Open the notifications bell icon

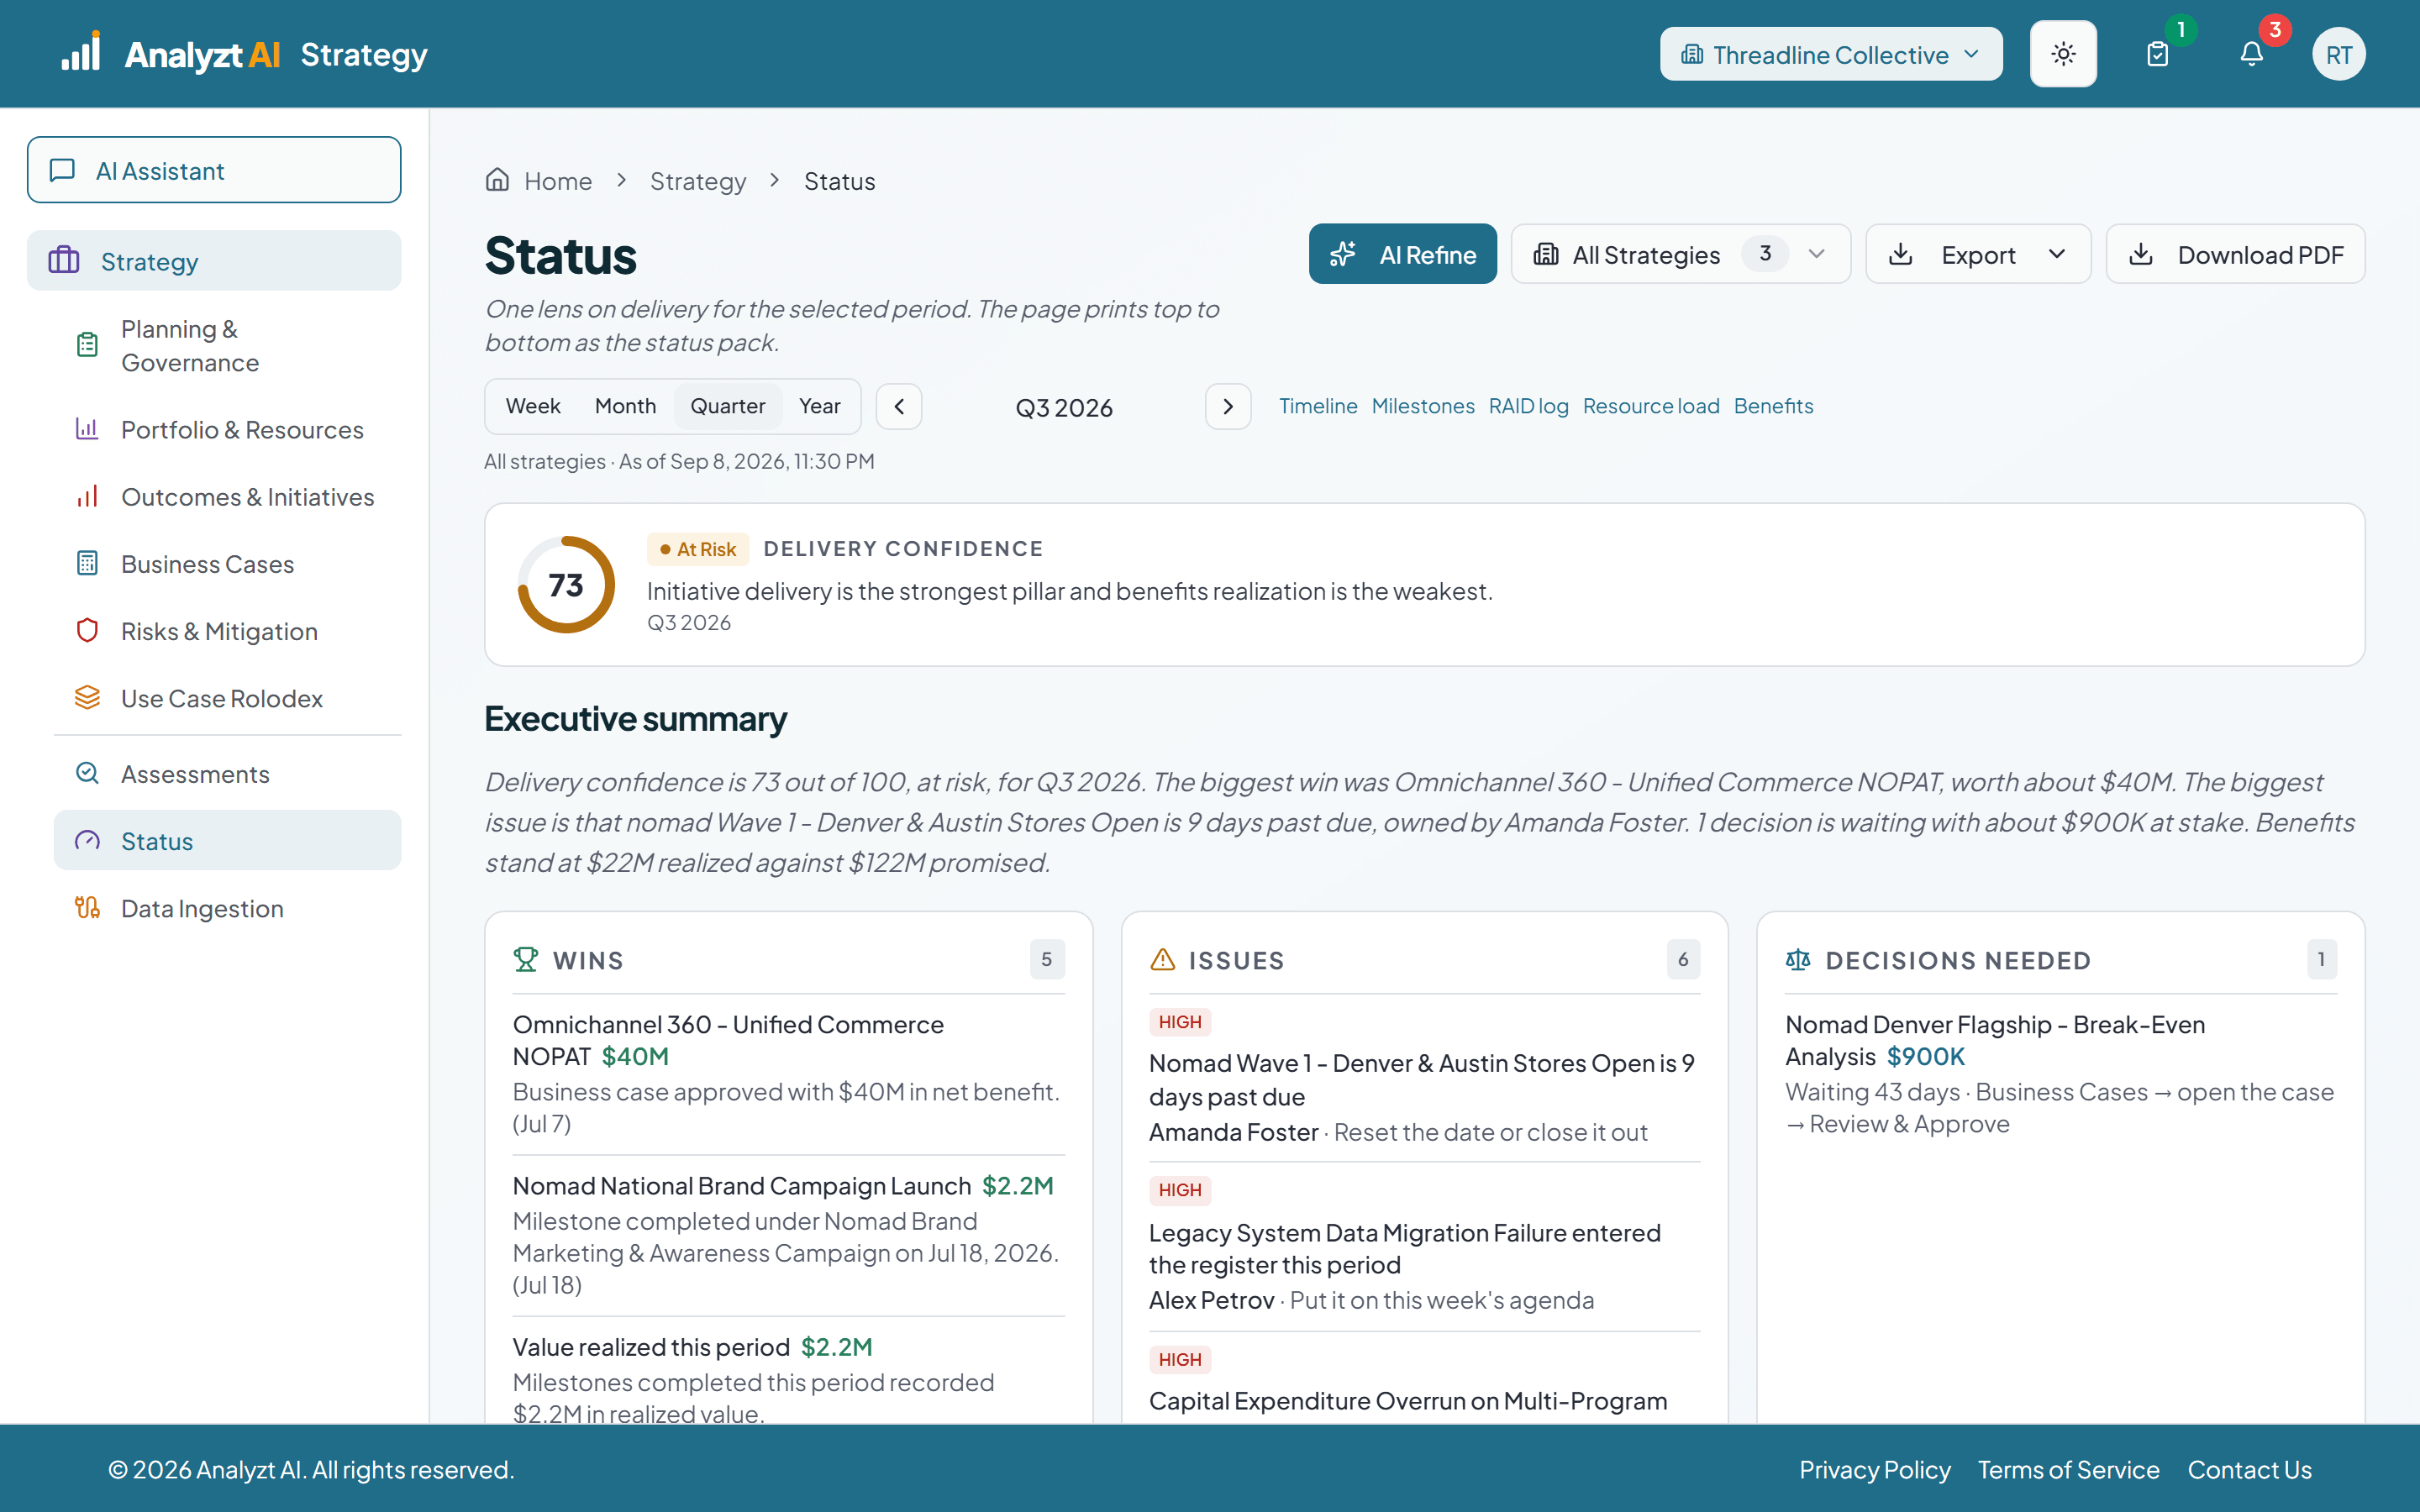(2251, 54)
